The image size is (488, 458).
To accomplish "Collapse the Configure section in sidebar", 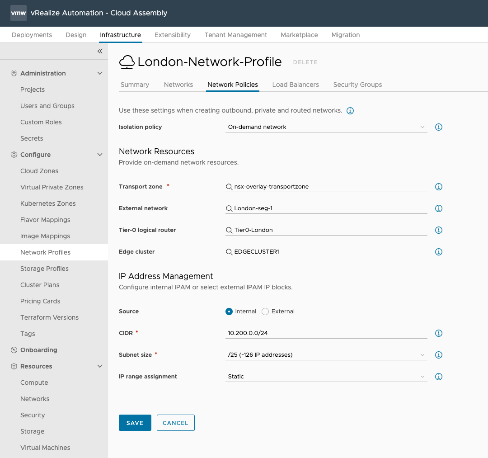I will coord(100,155).
